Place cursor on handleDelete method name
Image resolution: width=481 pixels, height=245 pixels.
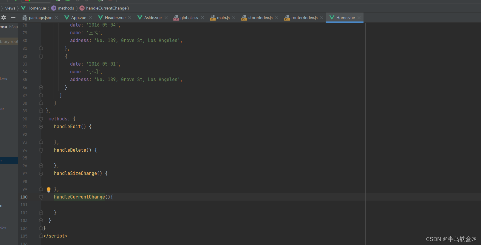(x=70, y=150)
